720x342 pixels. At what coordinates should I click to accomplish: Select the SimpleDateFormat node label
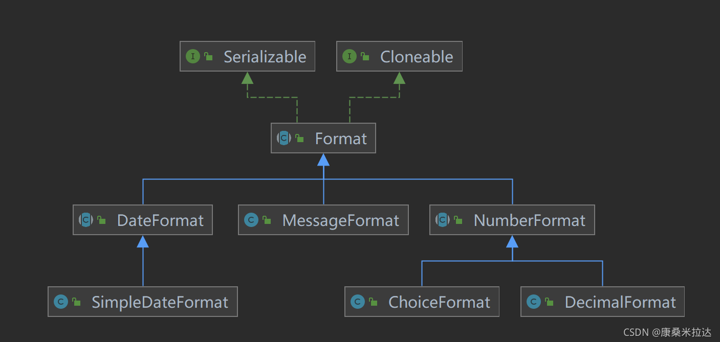[160, 302]
